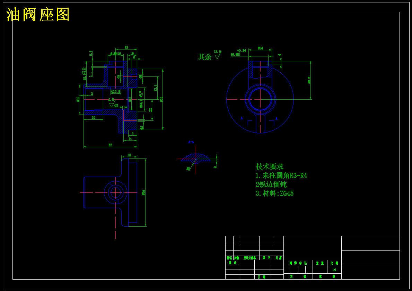
Task: Click the note 1.未注圆角R3-R4
Action: 281,175
